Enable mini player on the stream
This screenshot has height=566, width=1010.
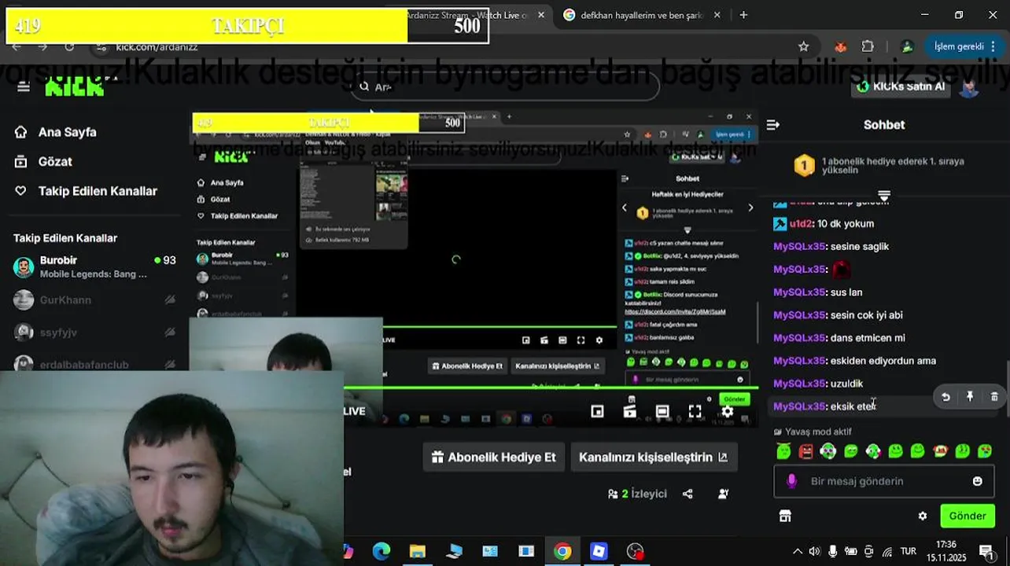pos(597,411)
